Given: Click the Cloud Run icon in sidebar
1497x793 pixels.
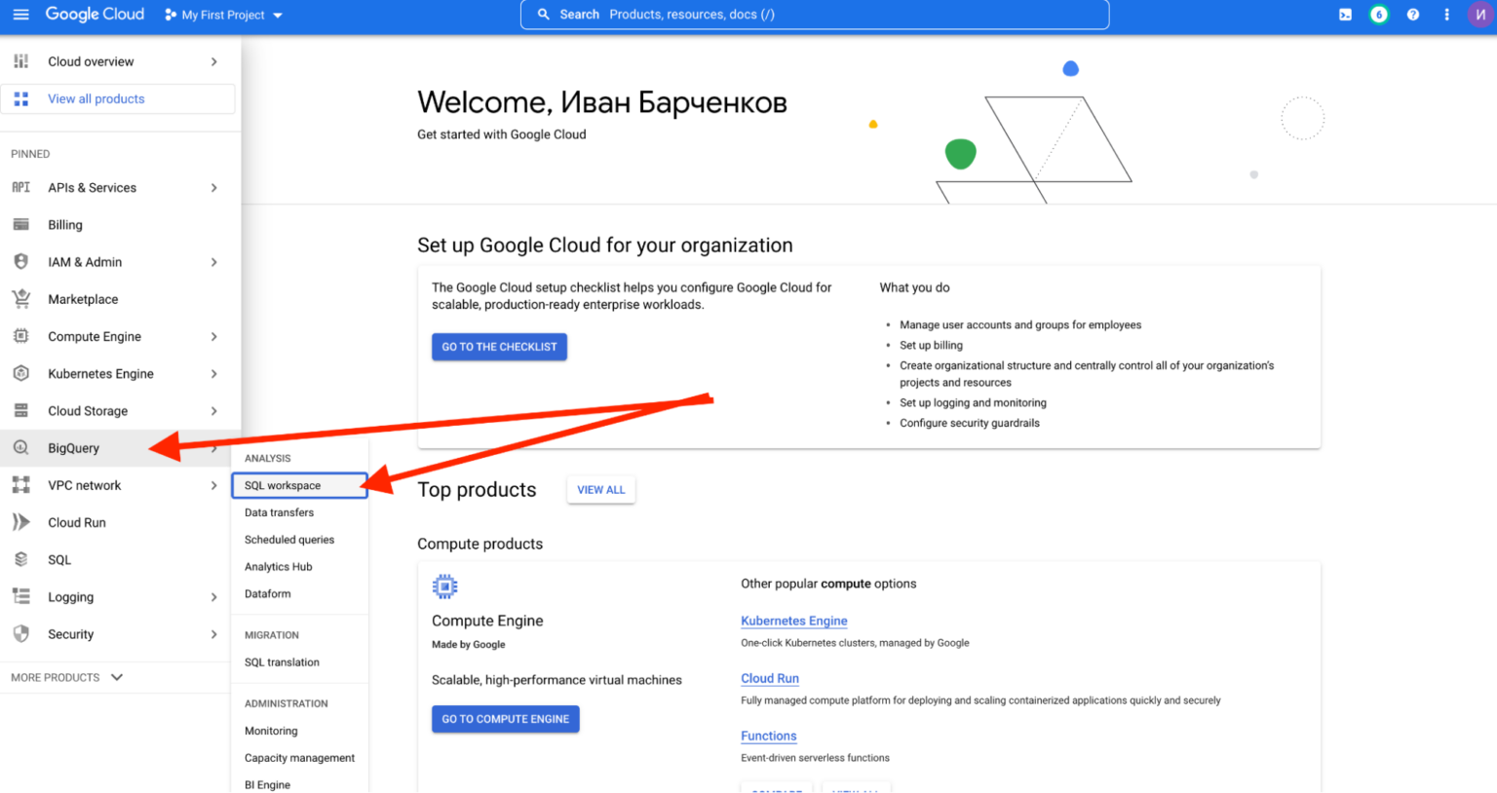Looking at the screenshot, I should (20, 522).
